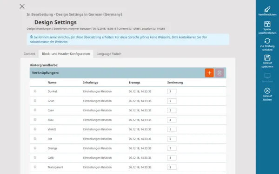Select the Cyan row checkbox
Viewport: 279px width, 174px height.
(35, 110)
